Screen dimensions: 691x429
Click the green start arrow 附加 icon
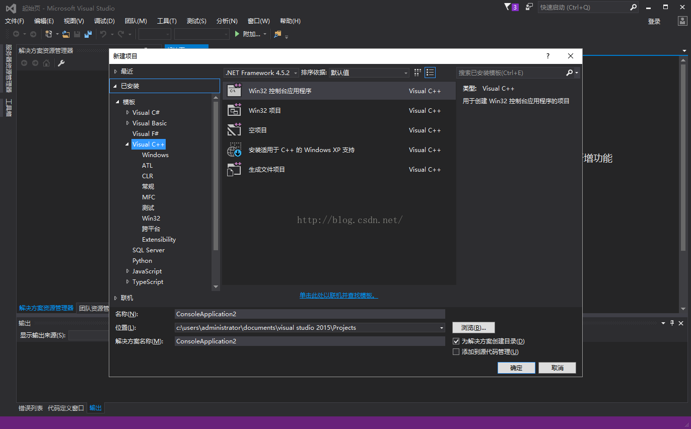(238, 34)
